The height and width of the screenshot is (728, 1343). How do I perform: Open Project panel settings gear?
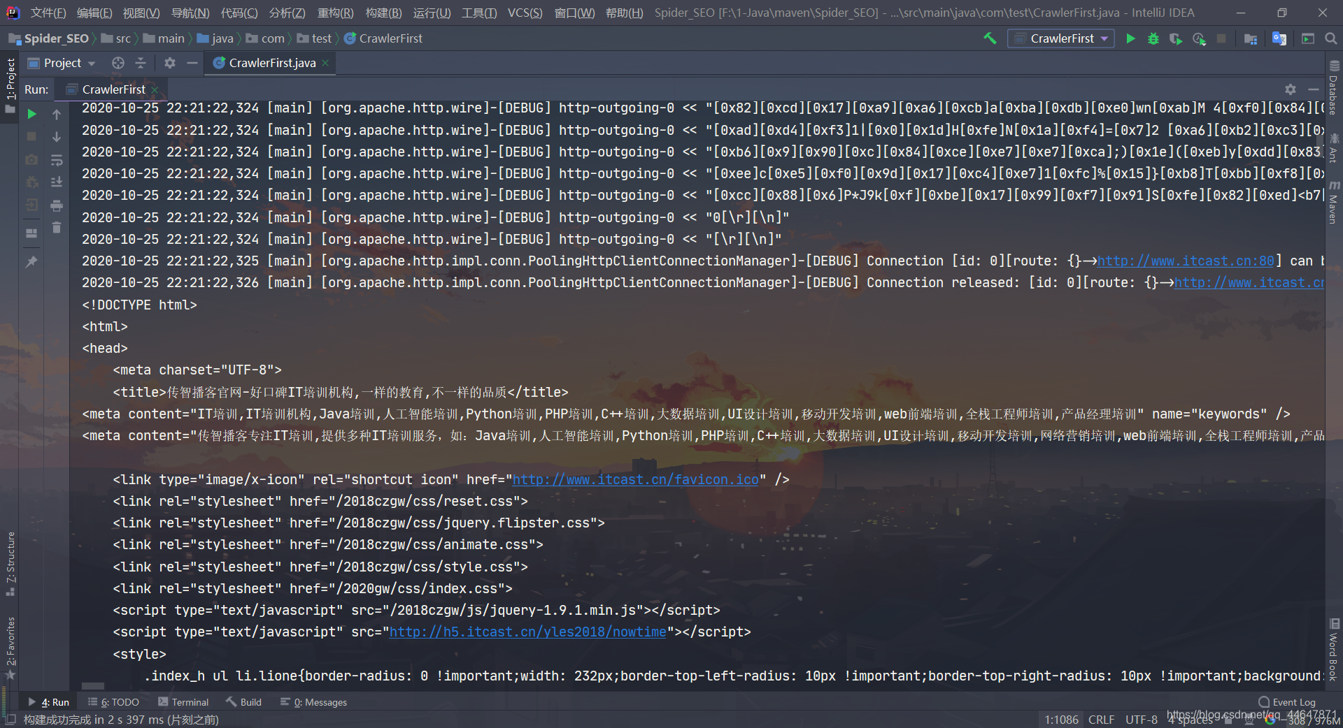point(169,63)
